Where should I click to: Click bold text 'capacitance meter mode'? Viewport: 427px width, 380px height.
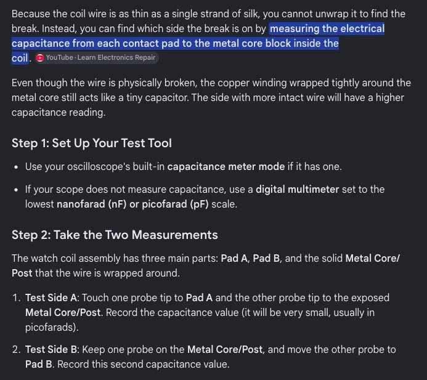coord(226,166)
